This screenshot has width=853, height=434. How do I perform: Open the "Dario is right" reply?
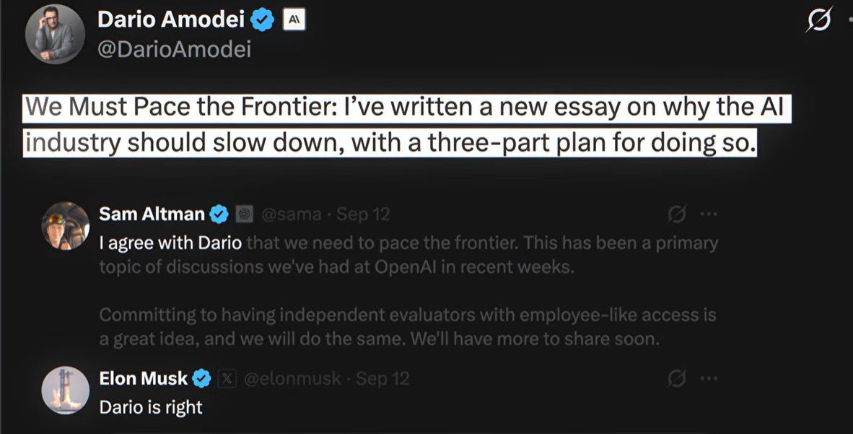[x=151, y=407]
